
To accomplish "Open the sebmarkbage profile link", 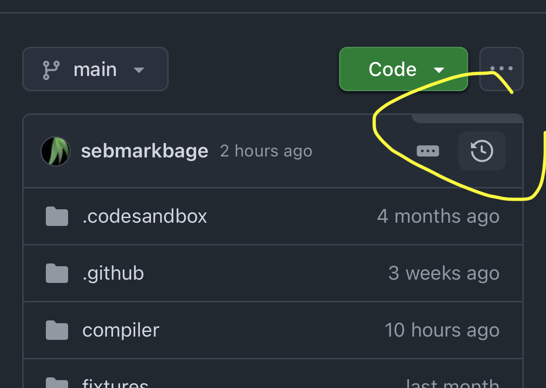I will coord(144,151).
